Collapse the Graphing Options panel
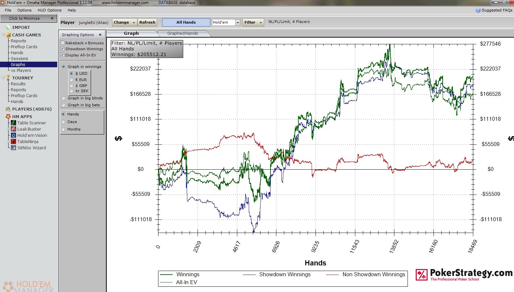The image size is (514, 292). [x=100, y=34]
